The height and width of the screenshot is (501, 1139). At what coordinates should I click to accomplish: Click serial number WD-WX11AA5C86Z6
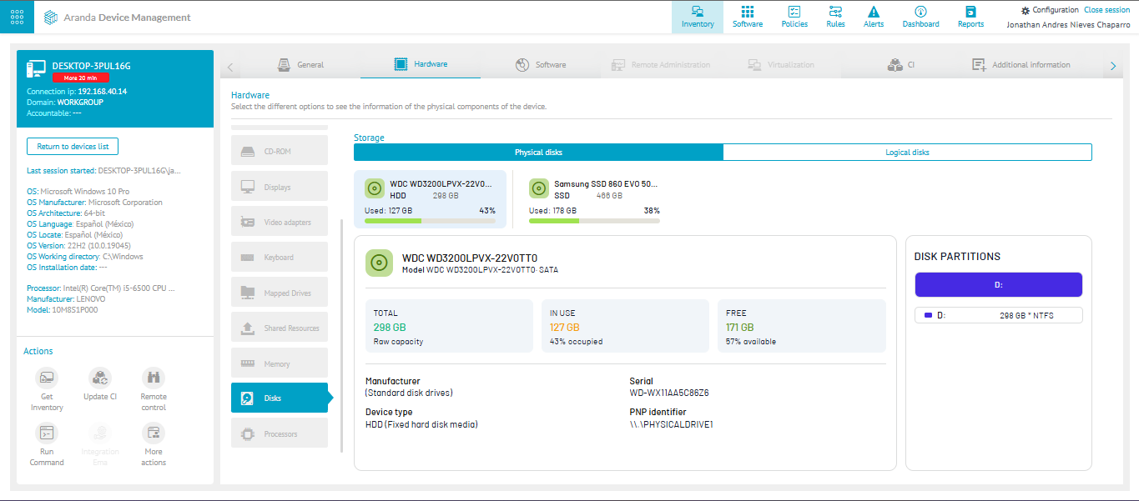pos(669,393)
